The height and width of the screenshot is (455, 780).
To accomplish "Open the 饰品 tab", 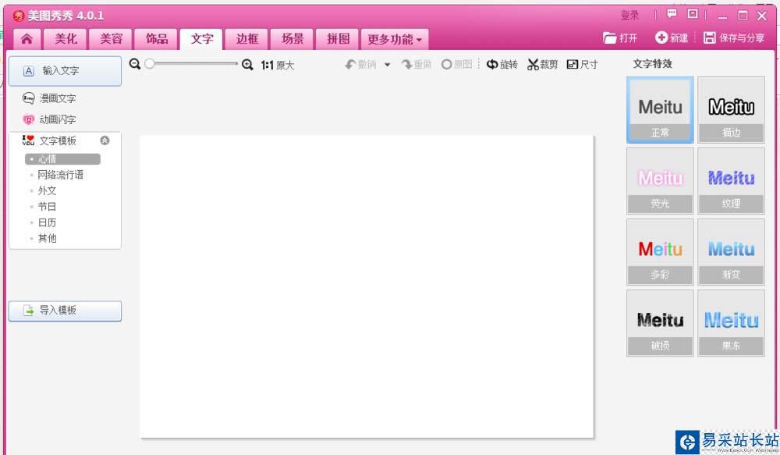I will tap(157, 39).
